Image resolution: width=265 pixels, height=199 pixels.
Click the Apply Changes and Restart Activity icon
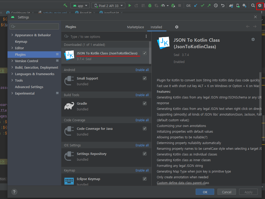pyautogui.click(x=136, y=6)
